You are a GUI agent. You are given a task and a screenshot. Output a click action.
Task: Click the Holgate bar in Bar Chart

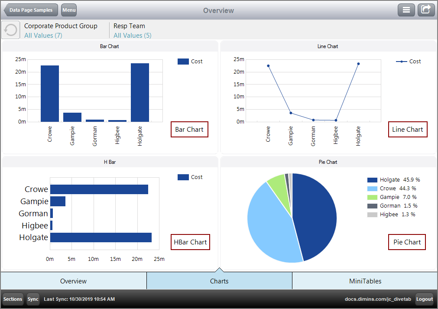(x=140, y=92)
